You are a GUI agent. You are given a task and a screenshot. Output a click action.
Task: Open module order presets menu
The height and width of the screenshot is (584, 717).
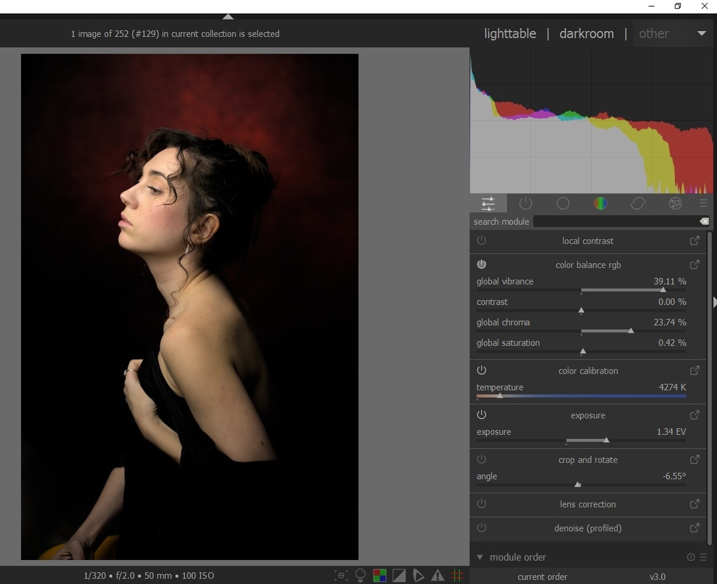click(x=703, y=557)
